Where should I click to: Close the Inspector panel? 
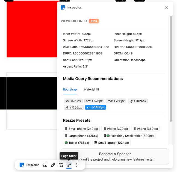[x=166, y=8]
